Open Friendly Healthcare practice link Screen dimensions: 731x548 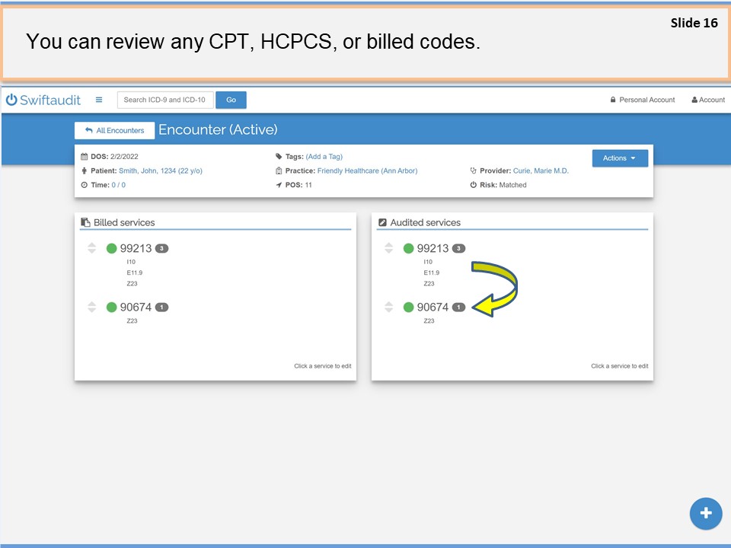367,171
